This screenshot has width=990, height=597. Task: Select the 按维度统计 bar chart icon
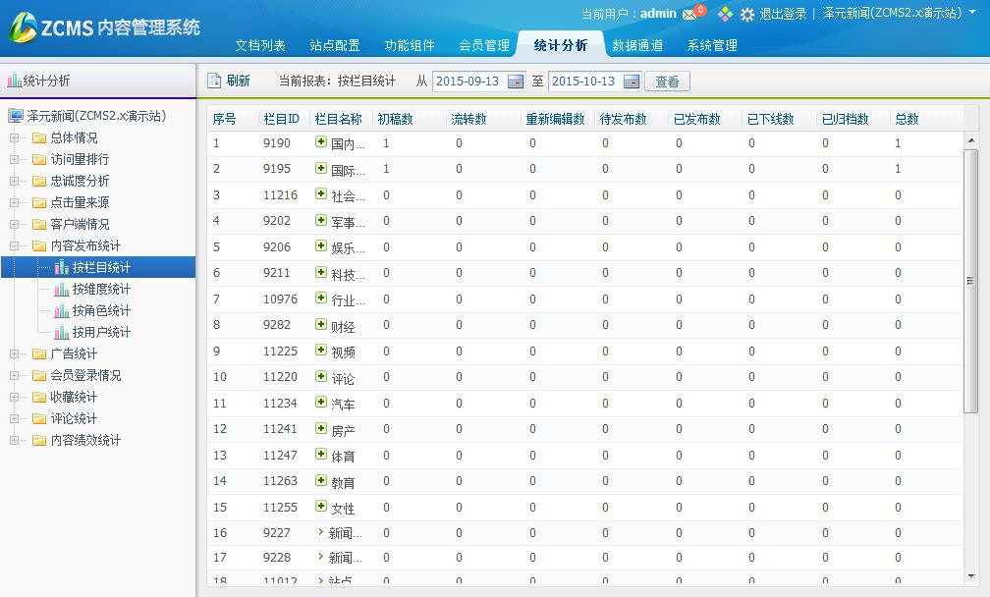(x=61, y=290)
